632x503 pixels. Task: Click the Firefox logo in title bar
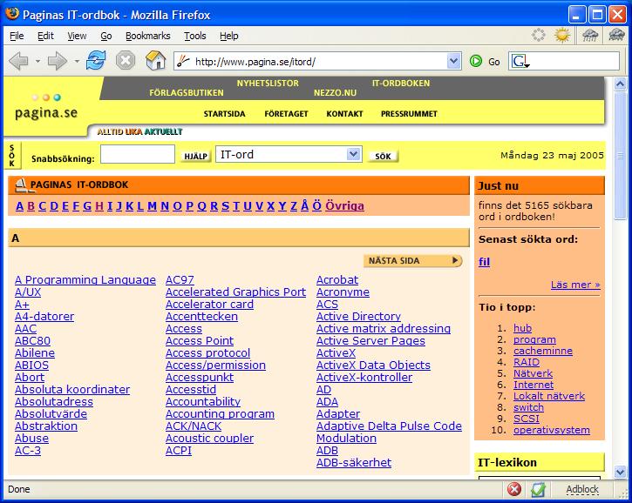(12, 14)
